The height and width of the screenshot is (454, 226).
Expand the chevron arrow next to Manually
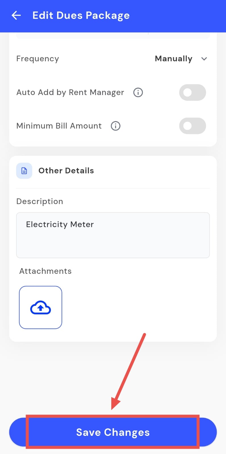(204, 59)
